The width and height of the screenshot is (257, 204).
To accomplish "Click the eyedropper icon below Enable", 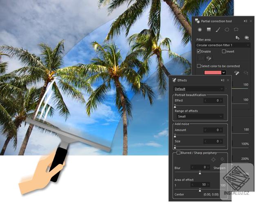I will 209,58.
